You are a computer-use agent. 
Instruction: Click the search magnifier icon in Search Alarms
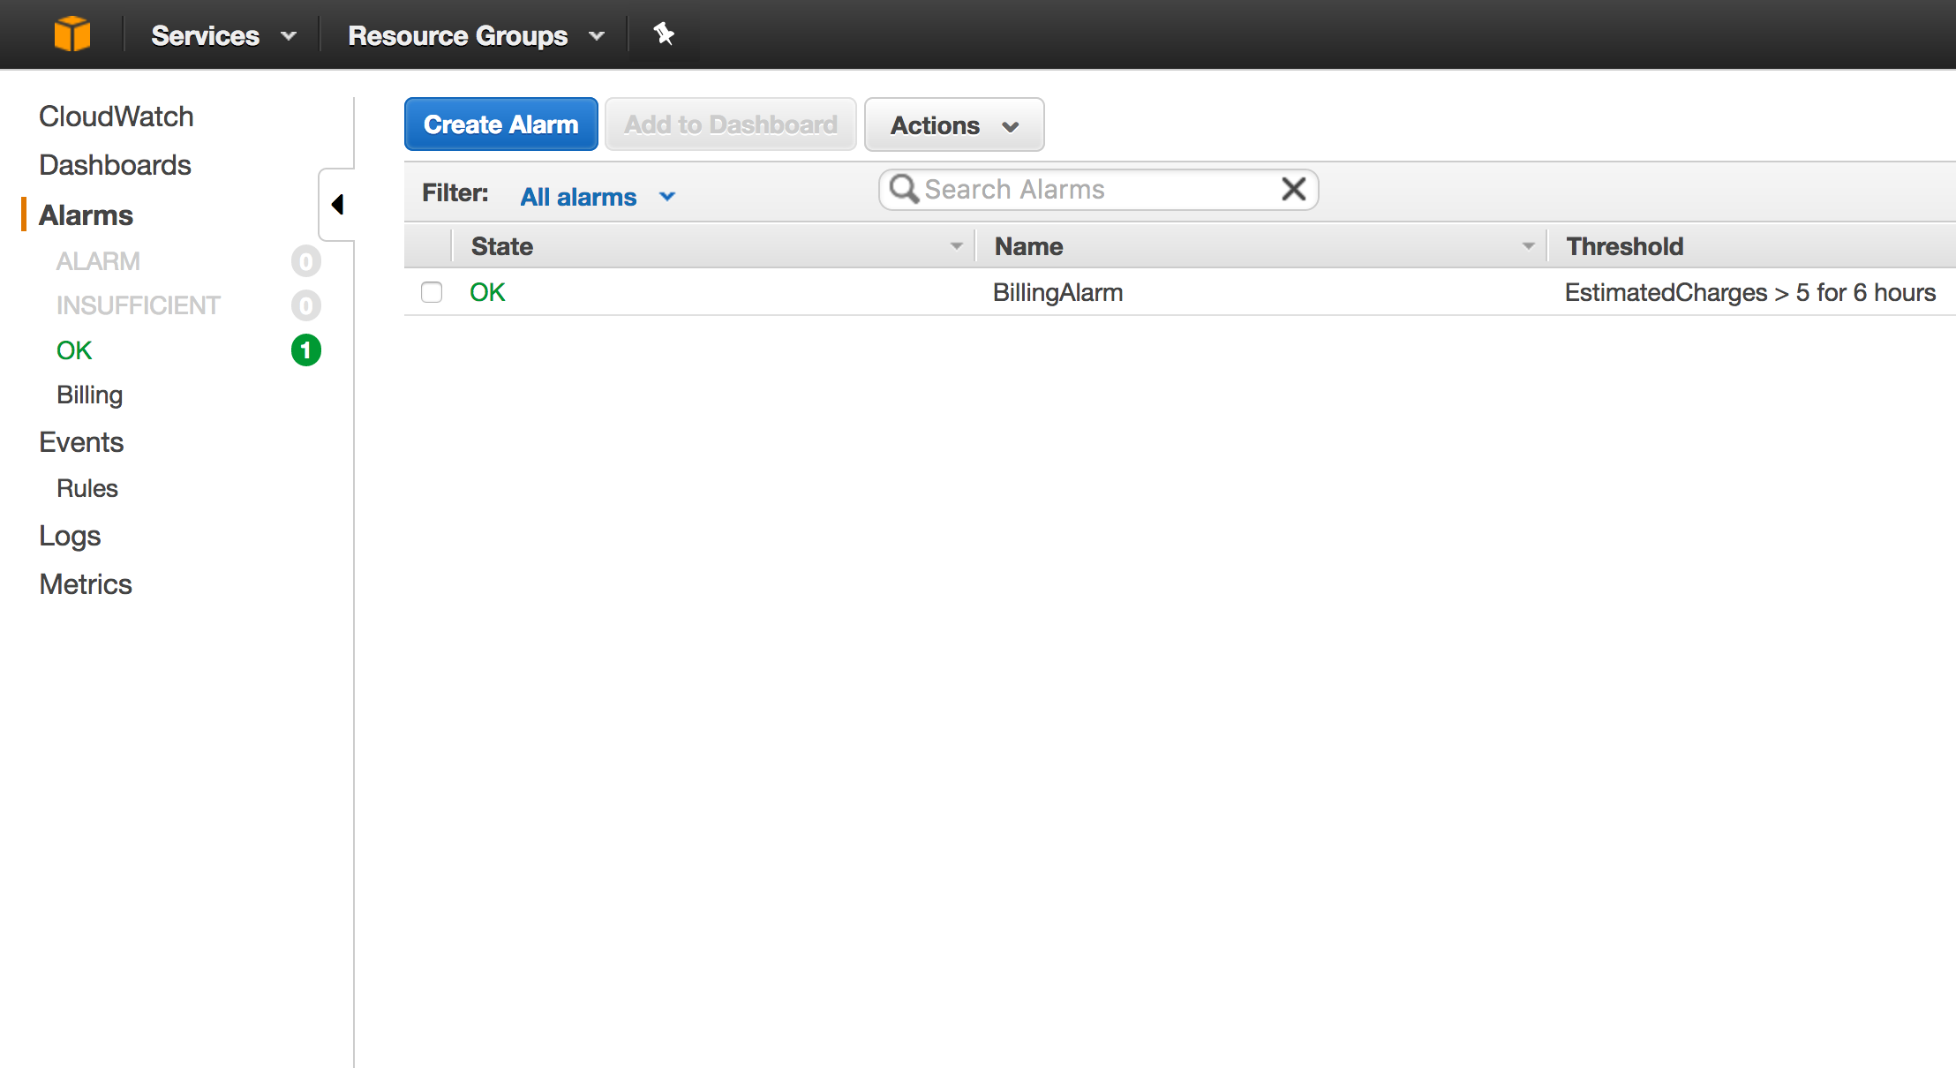[905, 191]
